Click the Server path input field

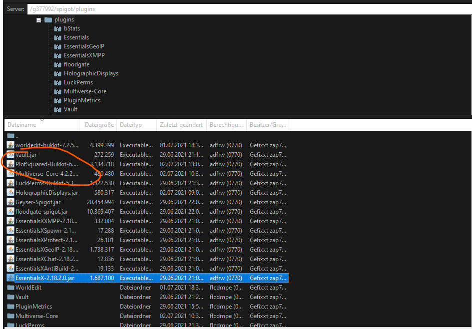(x=250, y=9)
